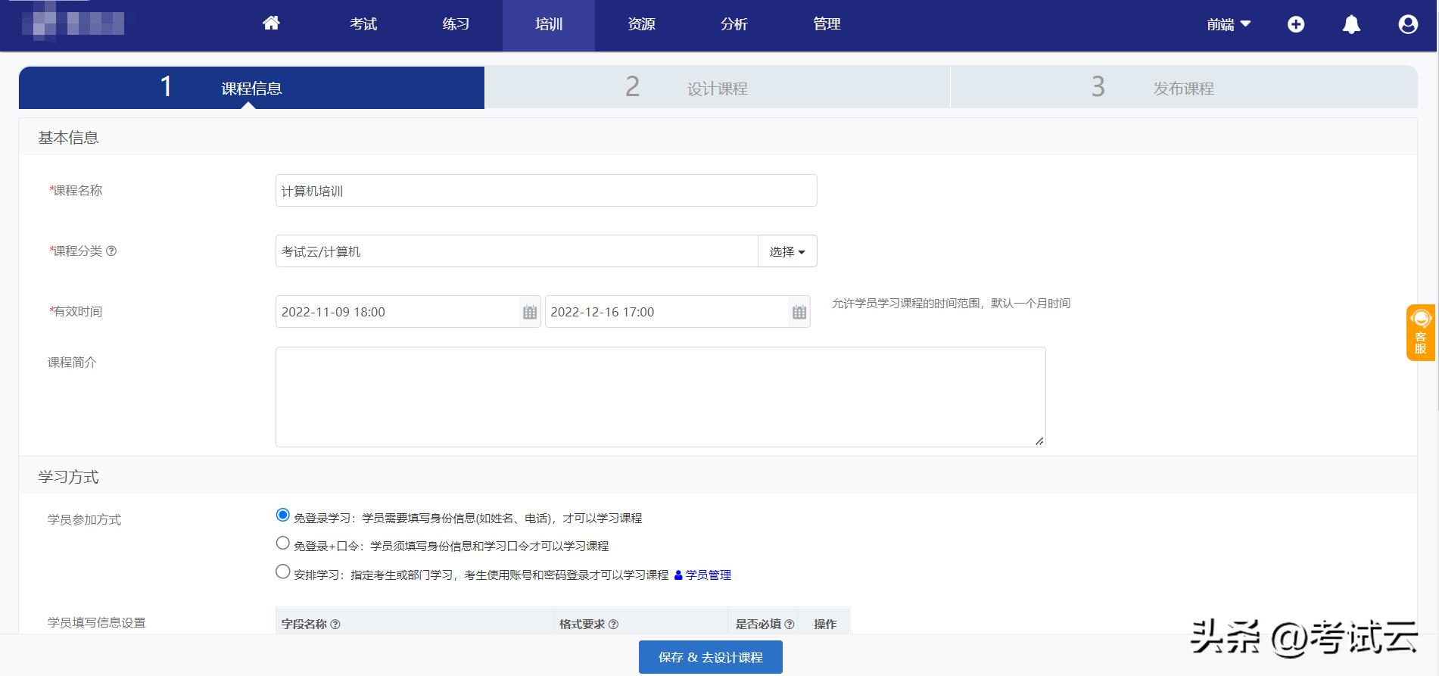Click the 学员参加方式 label
Viewport: 1439px width, 676px height.
pyautogui.click(x=84, y=519)
